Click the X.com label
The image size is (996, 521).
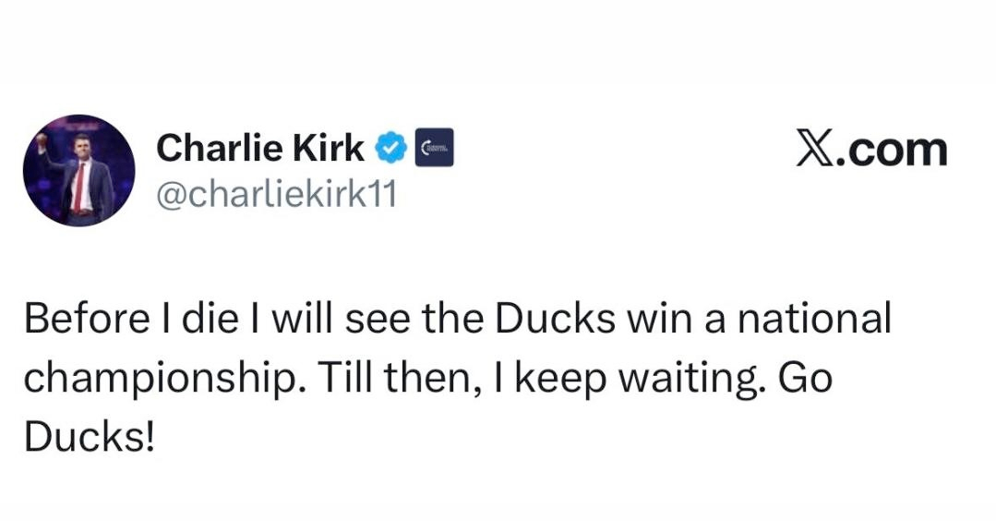point(871,150)
